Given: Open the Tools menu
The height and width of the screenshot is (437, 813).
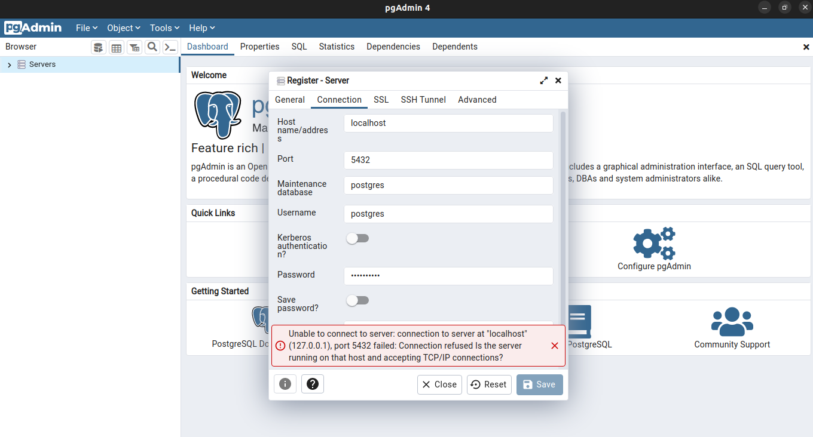Looking at the screenshot, I should pos(165,28).
